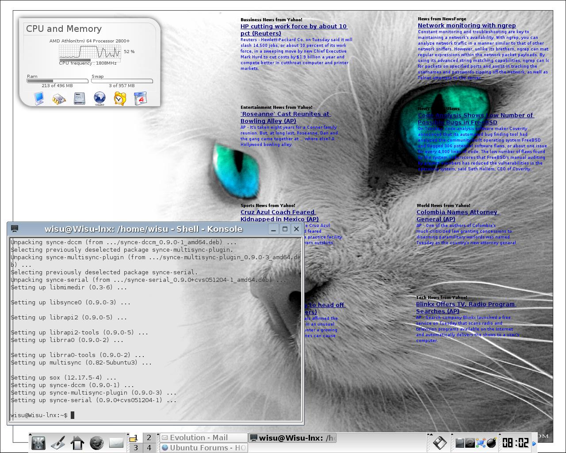Click 'Sports News from Yahoo!' heading

[x=268, y=205]
